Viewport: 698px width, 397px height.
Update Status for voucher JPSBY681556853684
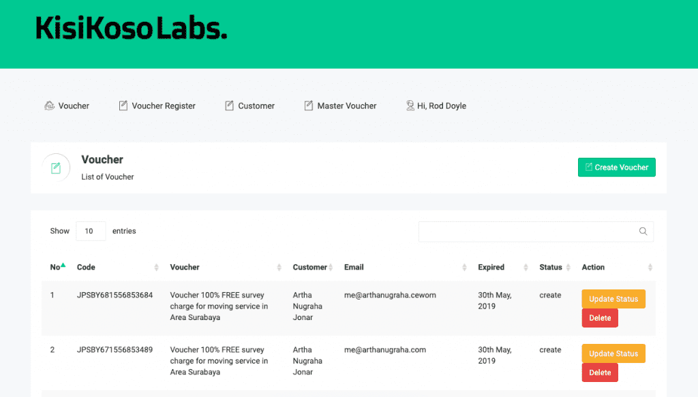pyautogui.click(x=613, y=299)
